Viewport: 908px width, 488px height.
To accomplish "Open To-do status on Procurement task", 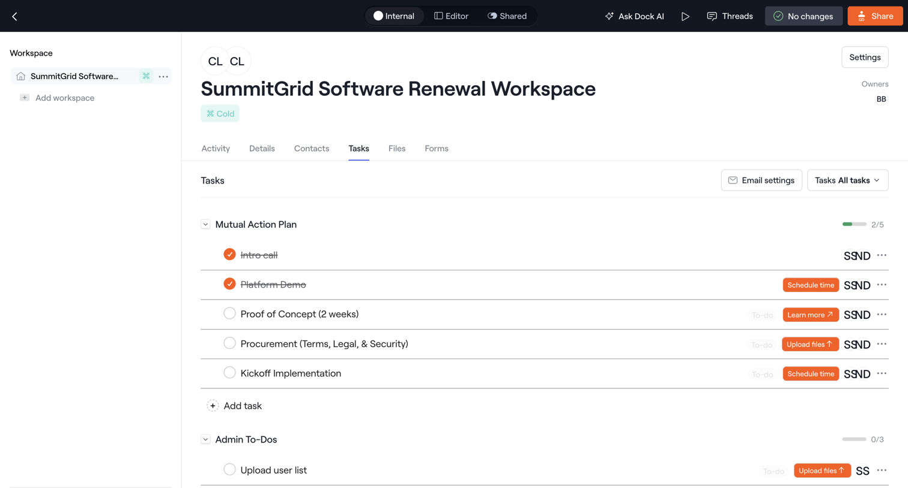I will point(761,345).
